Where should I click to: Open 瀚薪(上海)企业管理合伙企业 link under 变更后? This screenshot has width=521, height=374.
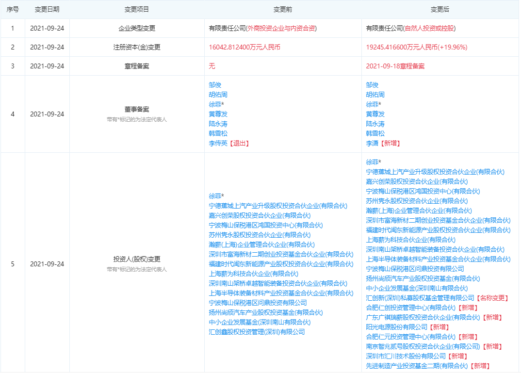419,211
